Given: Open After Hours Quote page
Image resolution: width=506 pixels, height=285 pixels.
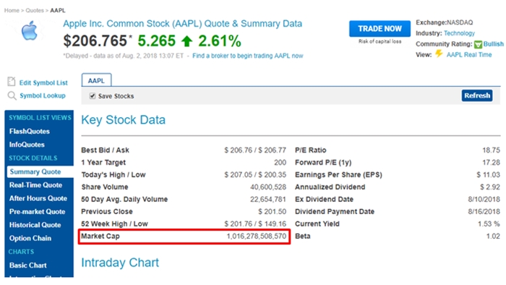Looking at the screenshot, I should click(x=38, y=198).
